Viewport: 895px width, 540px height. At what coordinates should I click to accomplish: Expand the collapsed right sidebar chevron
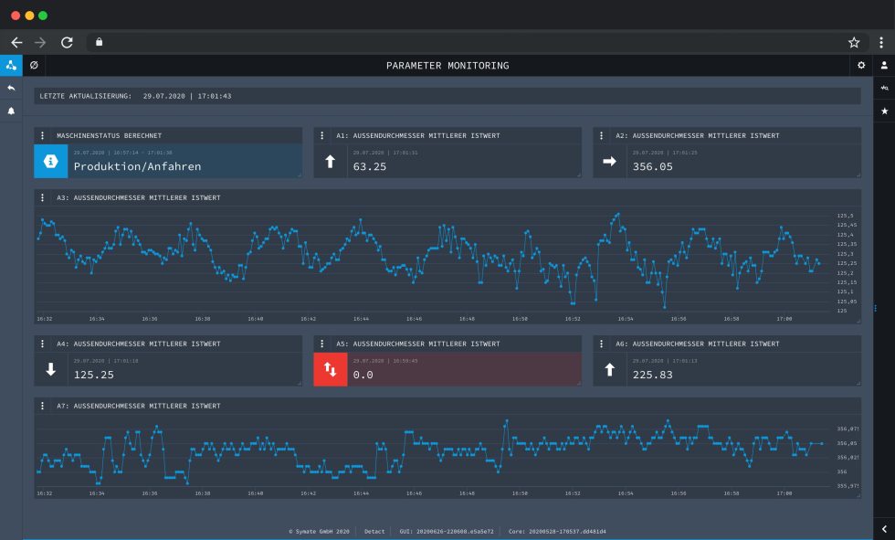point(884,529)
